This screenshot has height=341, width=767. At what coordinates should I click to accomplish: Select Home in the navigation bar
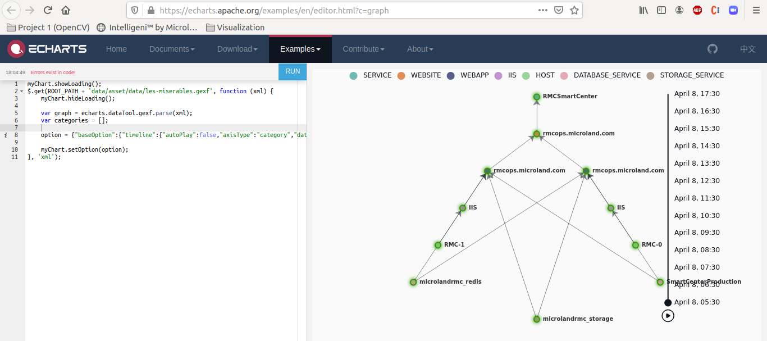click(x=116, y=49)
